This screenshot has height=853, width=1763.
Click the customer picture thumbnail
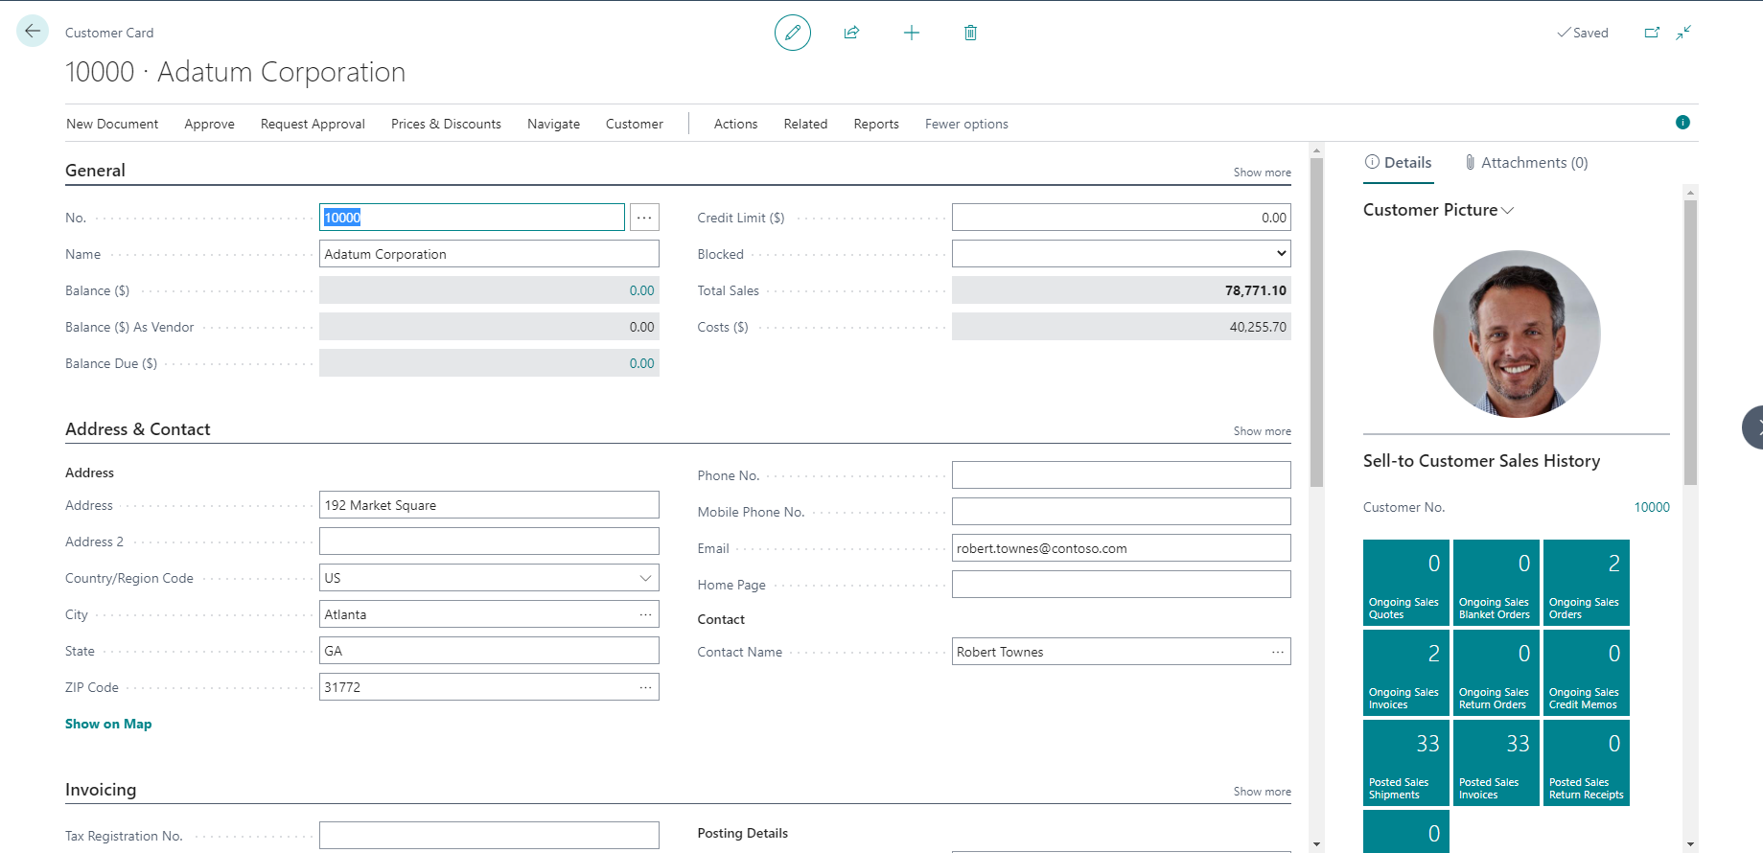pyautogui.click(x=1517, y=334)
